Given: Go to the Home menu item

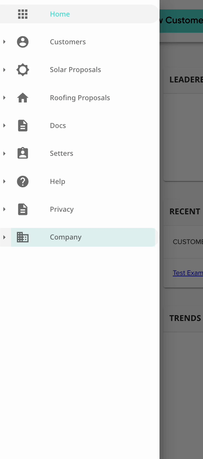Looking at the screenshot, I should 60,14.
